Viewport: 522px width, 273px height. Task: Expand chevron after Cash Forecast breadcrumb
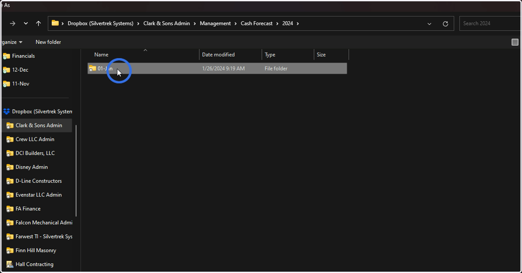point(277,23)
